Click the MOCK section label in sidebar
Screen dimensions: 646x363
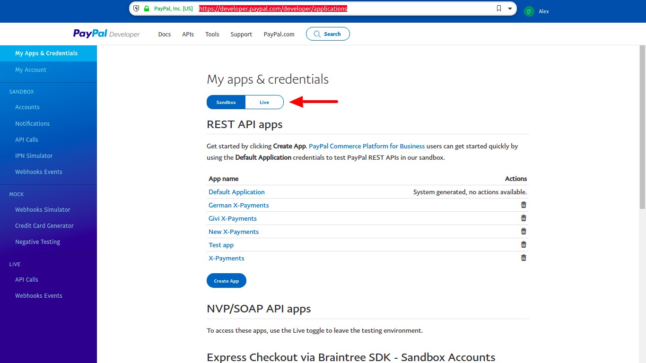pos(17,194)
